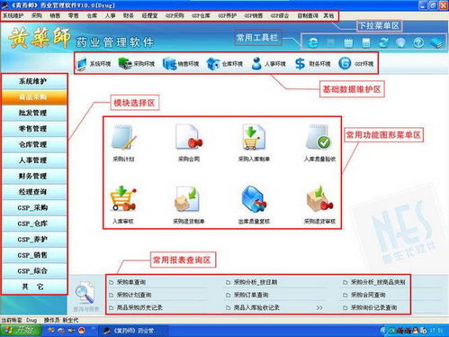Select the 仓库管理 module button
This screenshot has height=337, width=449.
click(33, 144)
